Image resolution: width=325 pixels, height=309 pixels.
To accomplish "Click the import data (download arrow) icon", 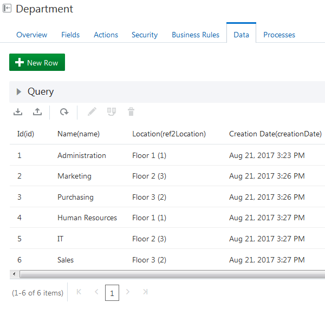I will [18, 112].
